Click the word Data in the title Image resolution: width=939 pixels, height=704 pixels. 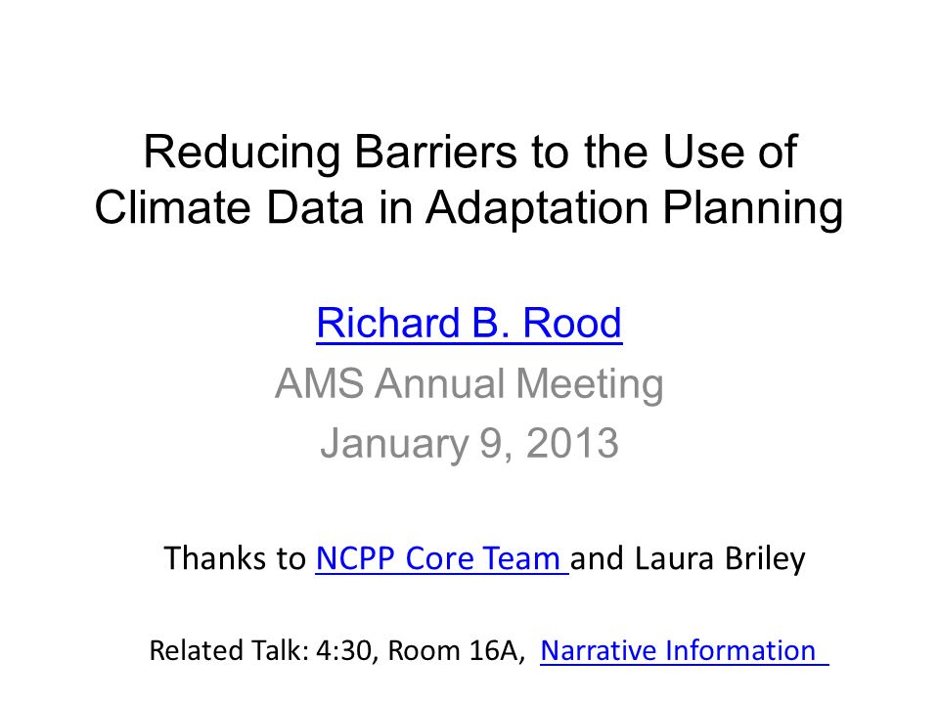pyautogui.click(x=315, y=207)
